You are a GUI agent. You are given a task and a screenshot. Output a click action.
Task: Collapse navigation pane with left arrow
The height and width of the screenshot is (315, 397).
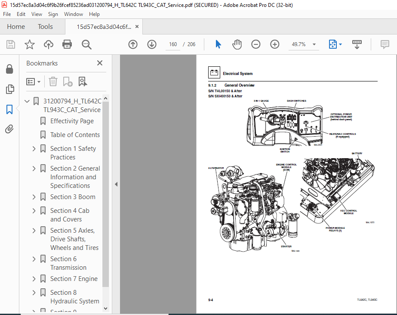[116, 184]
